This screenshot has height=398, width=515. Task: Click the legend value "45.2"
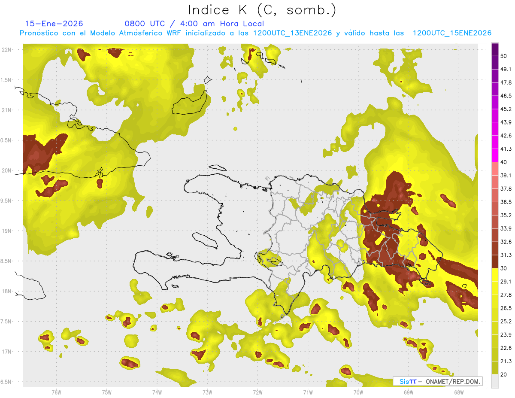click(506, 109)
